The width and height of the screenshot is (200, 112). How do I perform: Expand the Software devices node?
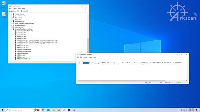point(12,21)
